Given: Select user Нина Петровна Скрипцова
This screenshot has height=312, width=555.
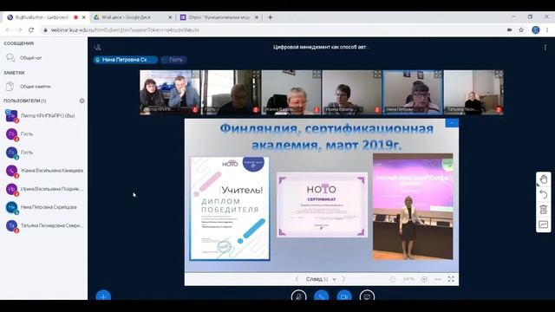Looking at the screenshot, I should [44, 207].
